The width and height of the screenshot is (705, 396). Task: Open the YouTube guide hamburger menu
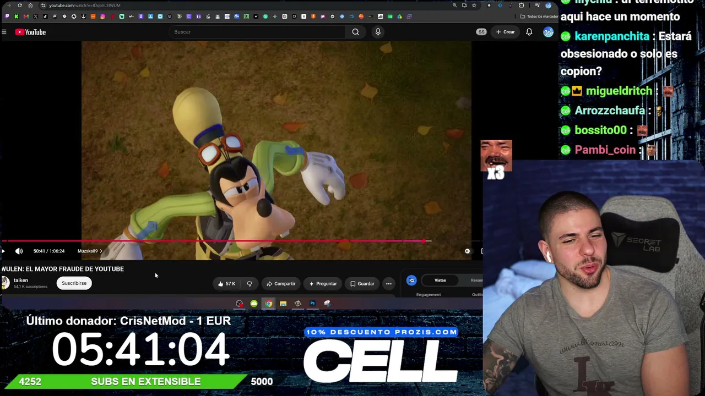click(x=4, y=32)
